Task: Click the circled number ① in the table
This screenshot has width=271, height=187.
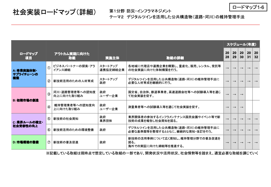Action: click(x=49, y=68)
